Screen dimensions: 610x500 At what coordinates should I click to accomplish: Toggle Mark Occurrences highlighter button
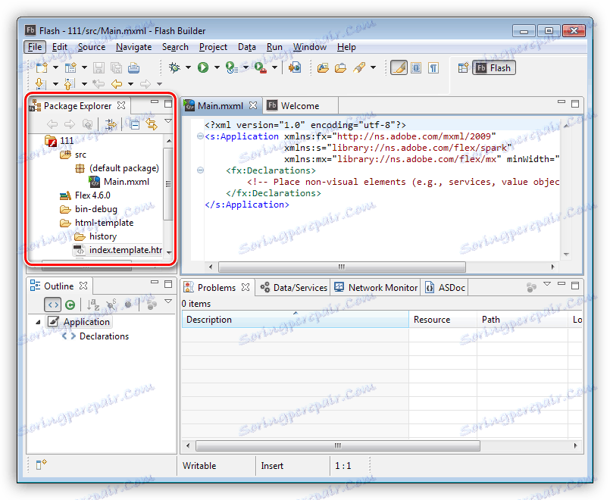click(399, 68)
